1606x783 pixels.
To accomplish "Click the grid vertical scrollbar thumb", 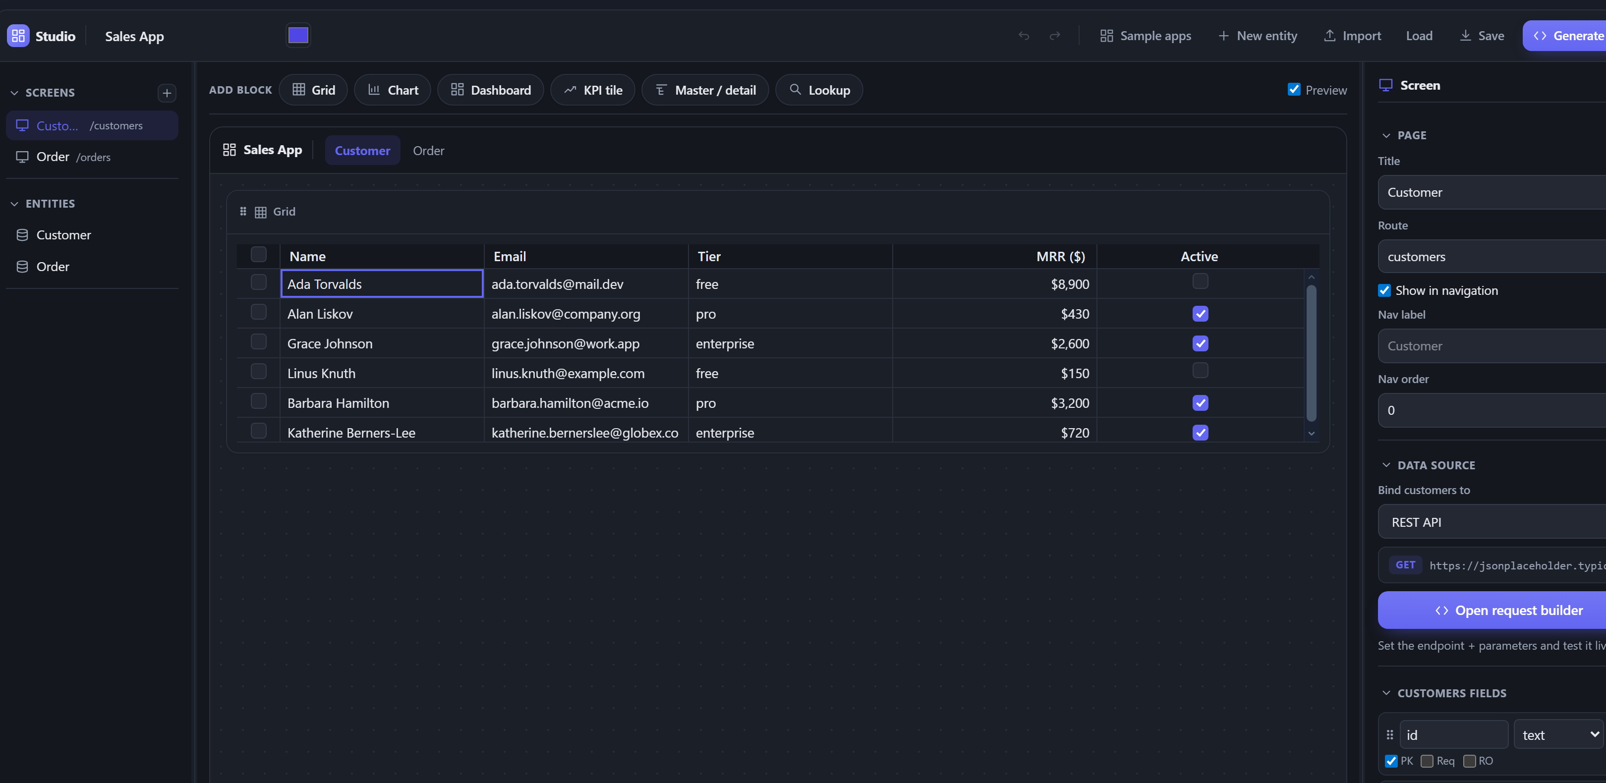I will pos(1311,353).
